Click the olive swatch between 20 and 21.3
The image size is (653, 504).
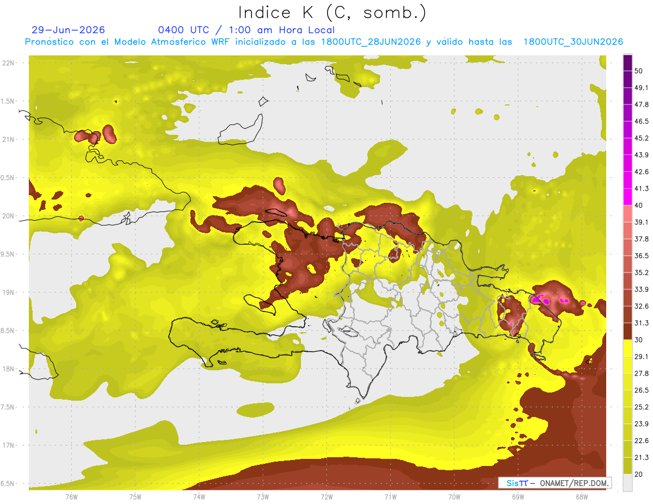pos(627,466)
